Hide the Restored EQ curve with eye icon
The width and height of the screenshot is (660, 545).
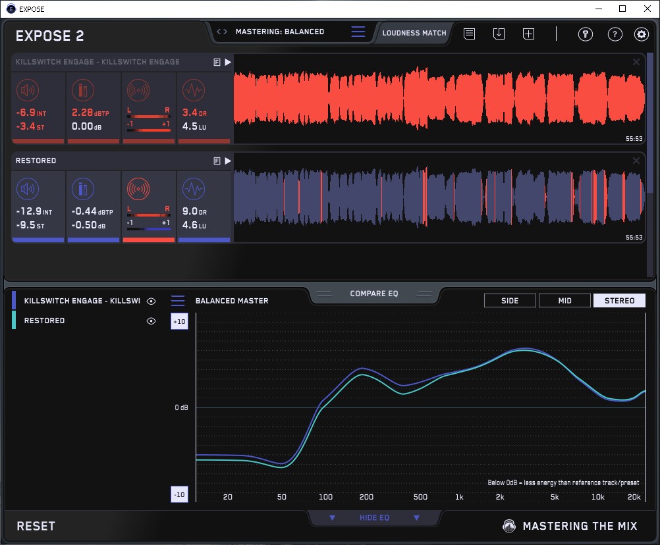click(151, 321)
